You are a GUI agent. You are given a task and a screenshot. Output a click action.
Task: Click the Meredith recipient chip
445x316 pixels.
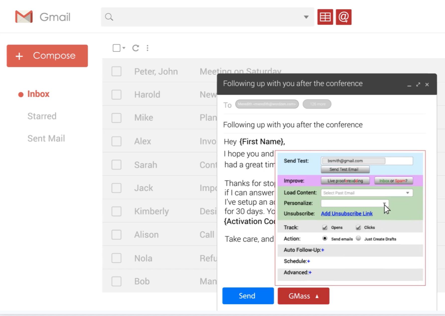267,104
